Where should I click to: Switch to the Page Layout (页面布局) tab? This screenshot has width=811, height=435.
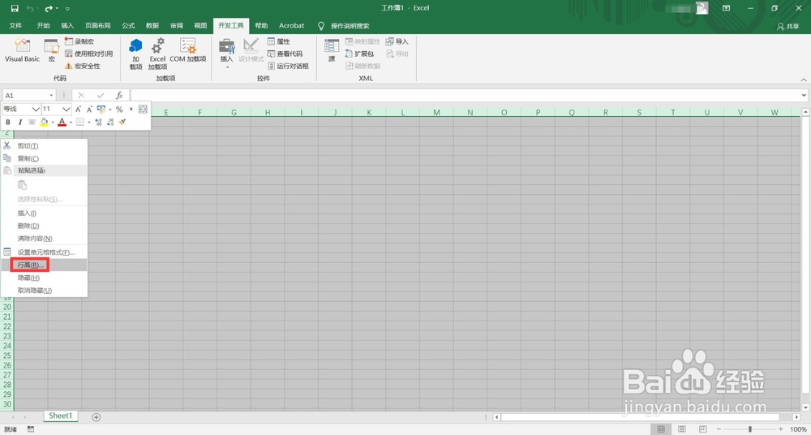click(x=98, y=25)
